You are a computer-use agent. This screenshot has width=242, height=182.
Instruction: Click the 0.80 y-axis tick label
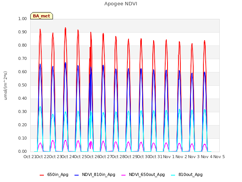tap(23, 45)
